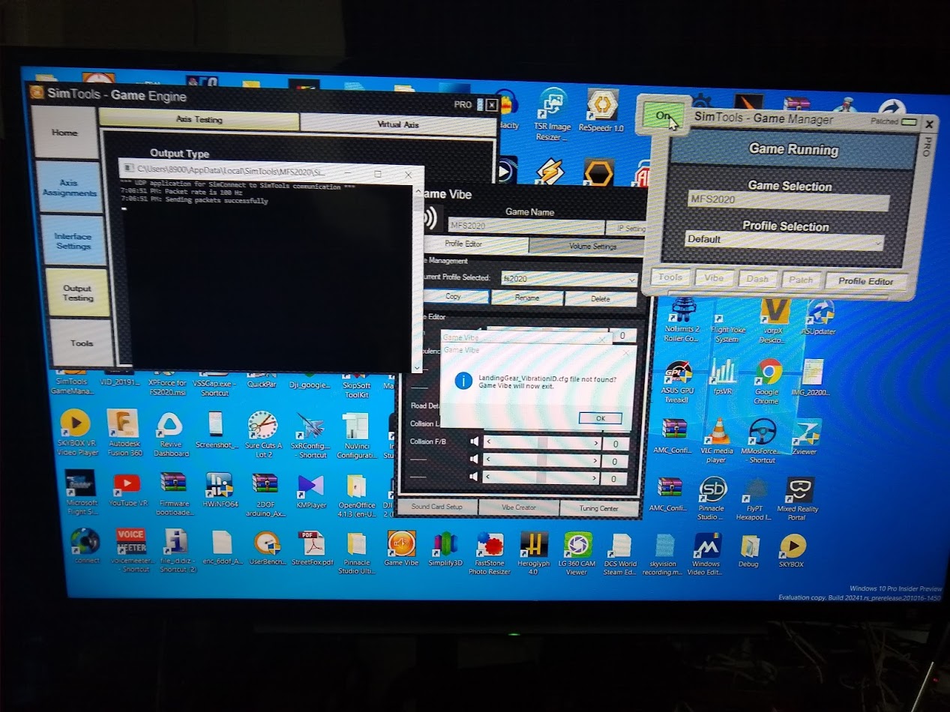Launch NoLimits 2 Roller Coaster shortcut
The height and width of the screenshot is (712, 950).
(682, 321)
